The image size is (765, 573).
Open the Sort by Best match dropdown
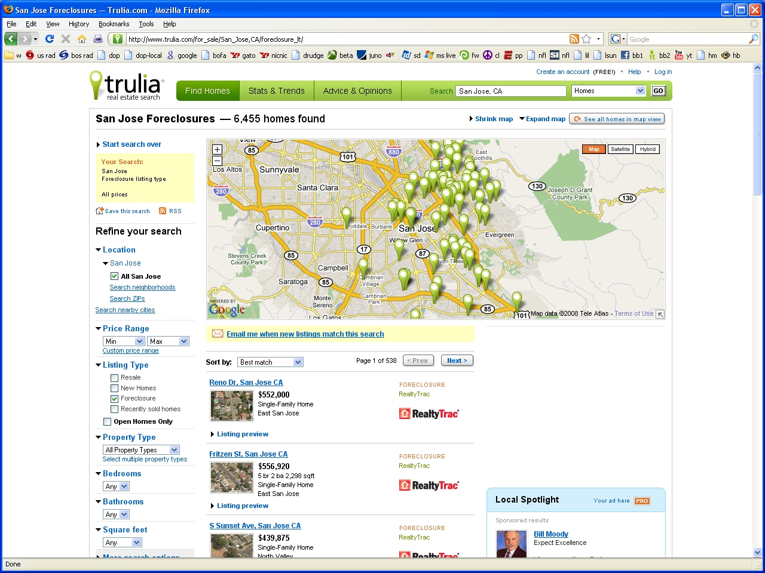(271, 362)
